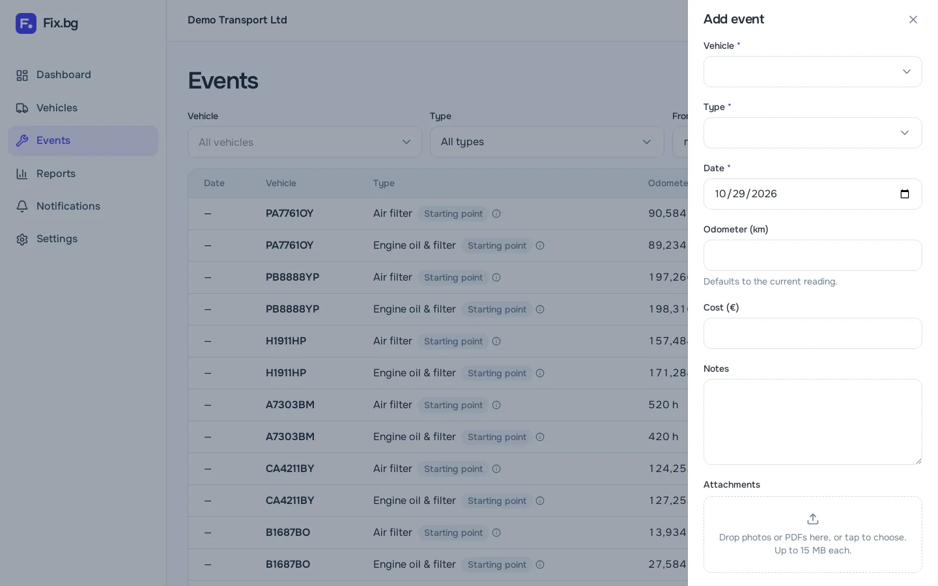Open the date picker calendar icon

(x=905, y=194)
